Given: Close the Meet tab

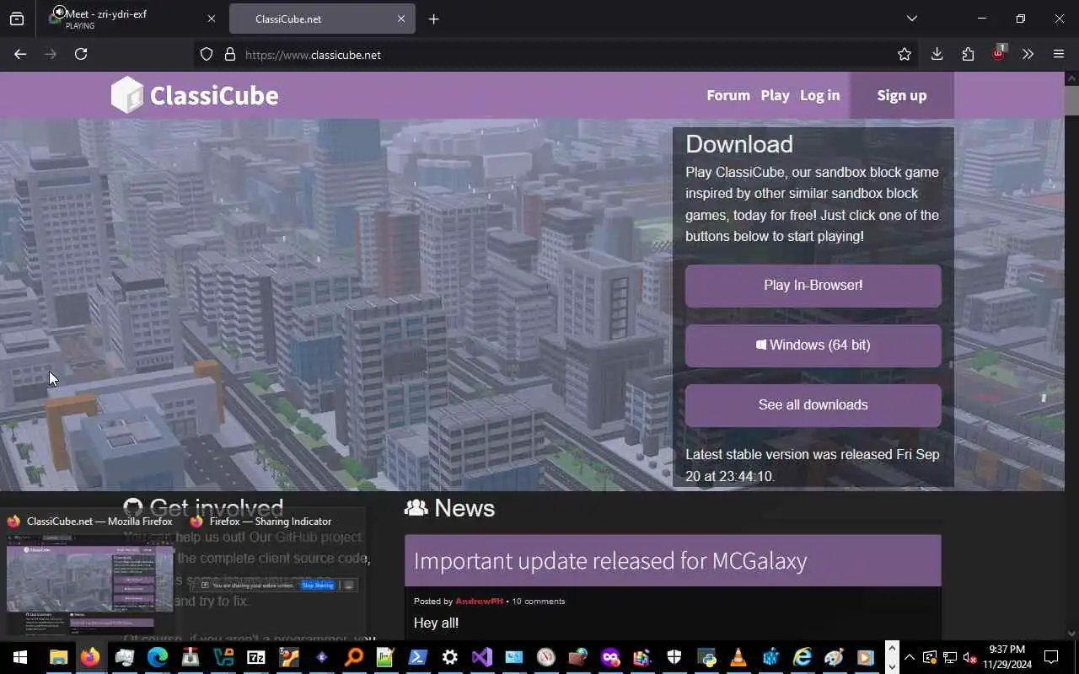Looking at the screenshot, I should [x=212, y=19].
